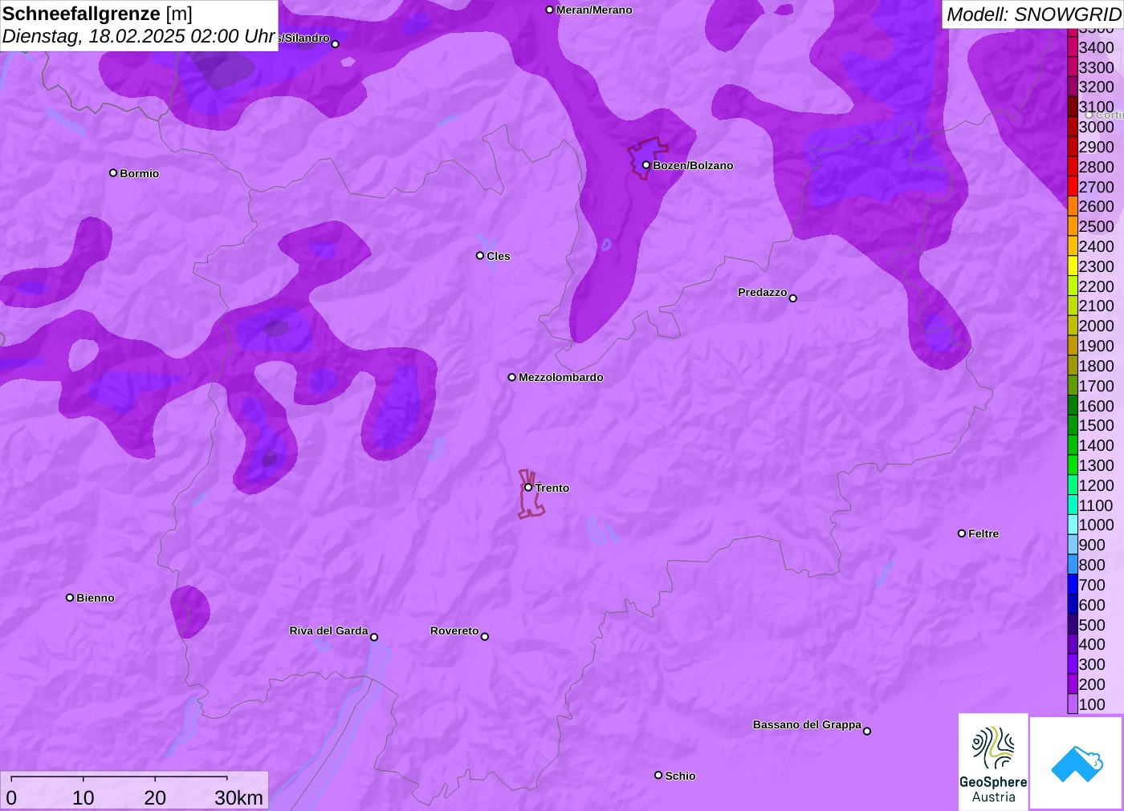Select the 2000 m legend color swatch
The width and height of the screenshot is (1124, 811).
tap(1073, 326)
